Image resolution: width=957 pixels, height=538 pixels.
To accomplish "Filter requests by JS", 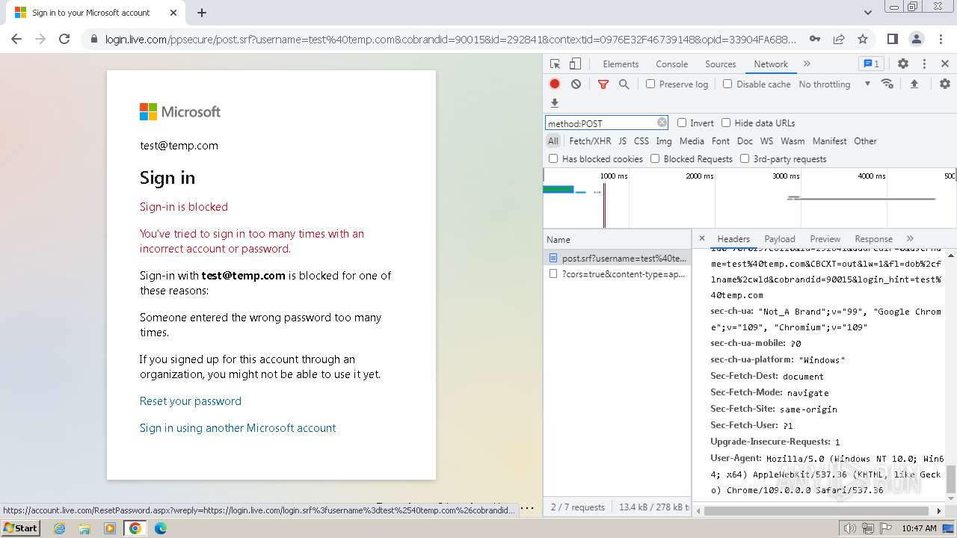I will pos(622,140).
